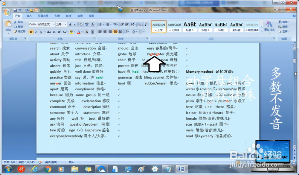
Task: Expand the underline style dropdown arrow
Action: click(x=45, y=32)
